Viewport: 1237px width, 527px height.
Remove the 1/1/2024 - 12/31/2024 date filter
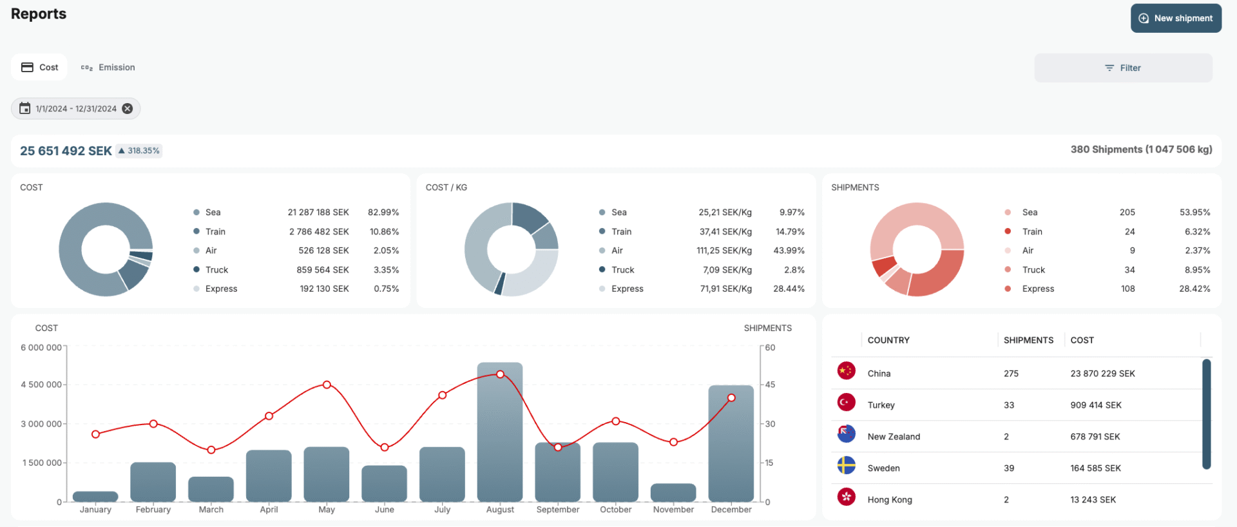[128, 108]
